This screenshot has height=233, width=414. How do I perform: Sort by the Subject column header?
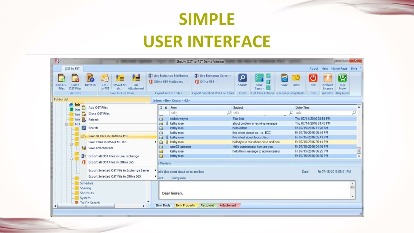[x=263, y=108]
